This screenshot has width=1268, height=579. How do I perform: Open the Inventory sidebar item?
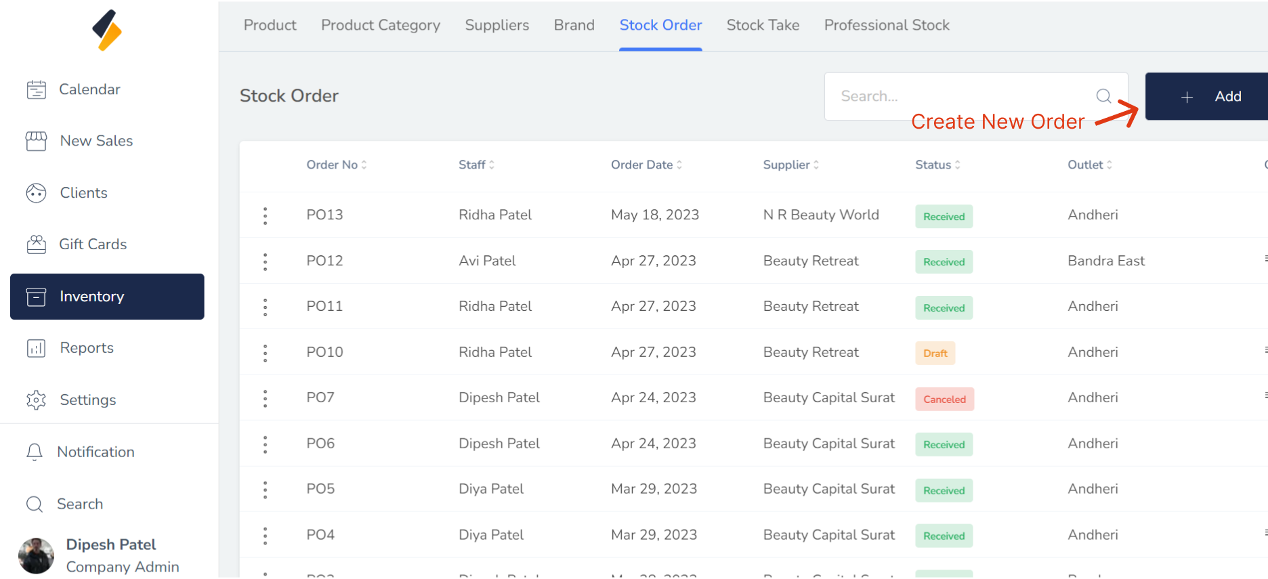click(107, 297)
